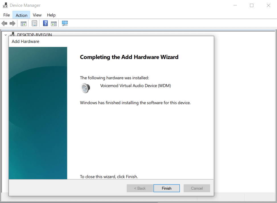Viewport: 277px width, 203px height.
Task: Open the View menu
Action: [x=37, y=15]
